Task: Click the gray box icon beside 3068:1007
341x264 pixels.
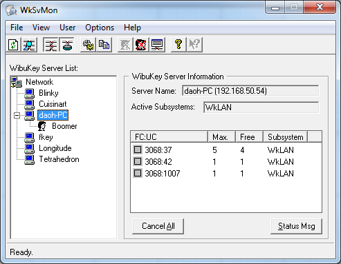Action: tap(138, 173)
